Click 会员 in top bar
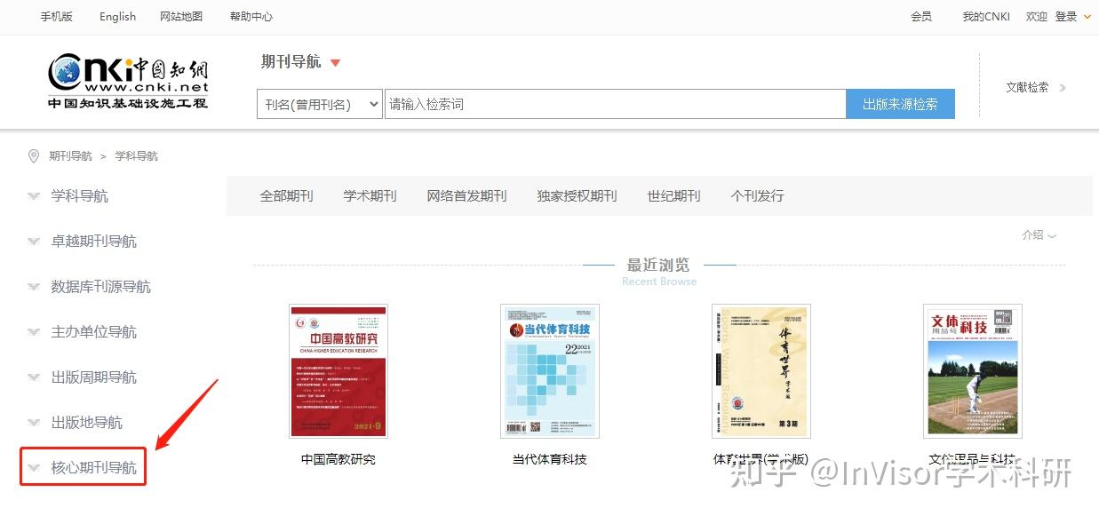The height and width of the screenshot is (516, 1099). [921, 16]
